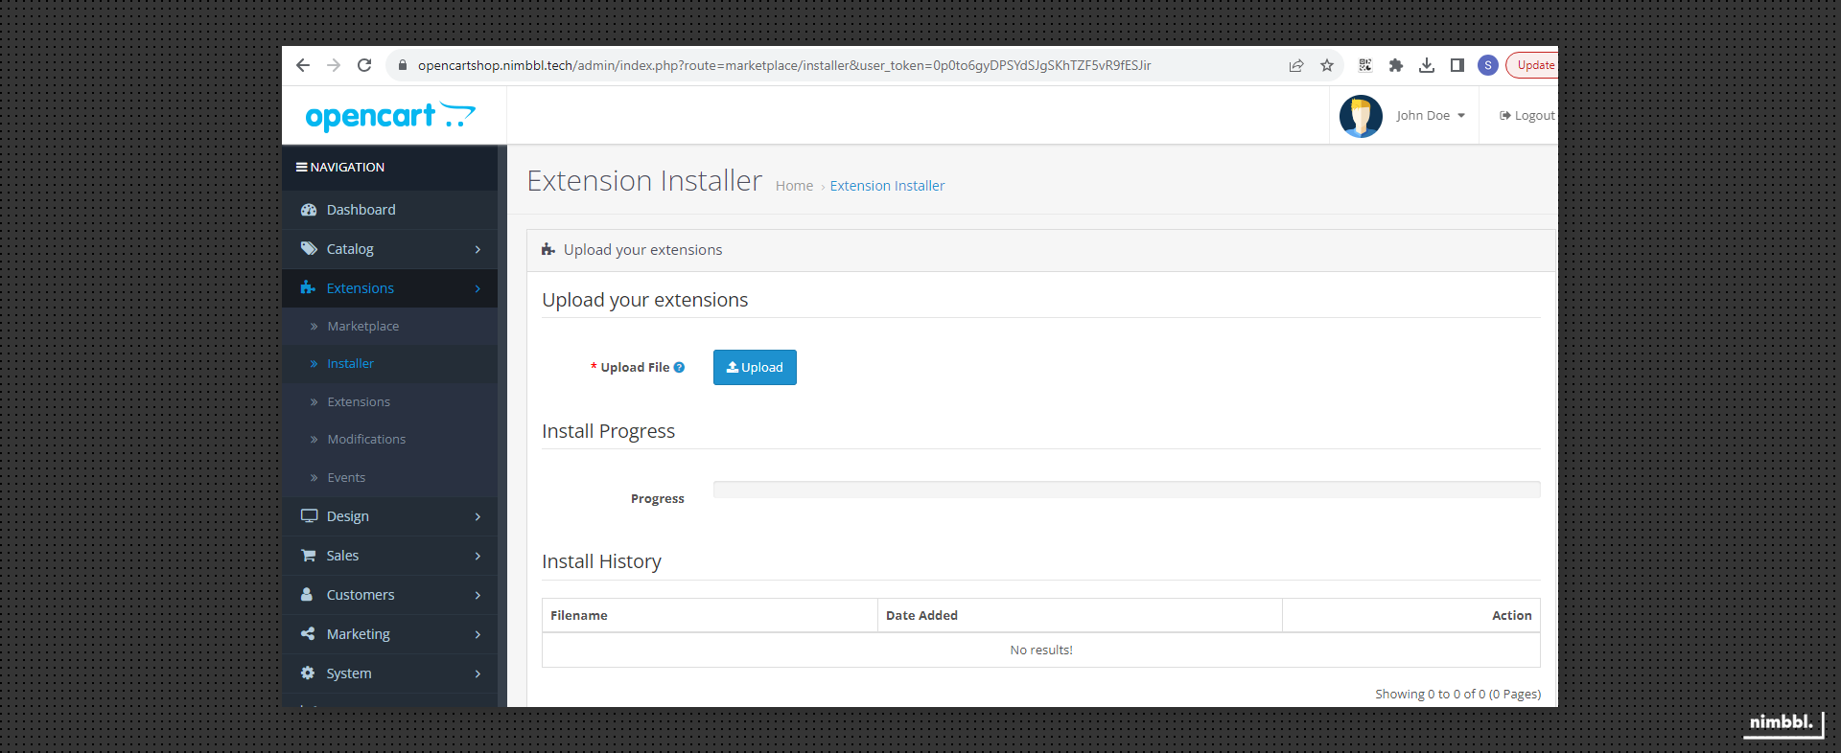Image resolution: width=1841 pixels, height=753 pixels.
Task: Click the padlock site info icon
Action: pos(403,65)
